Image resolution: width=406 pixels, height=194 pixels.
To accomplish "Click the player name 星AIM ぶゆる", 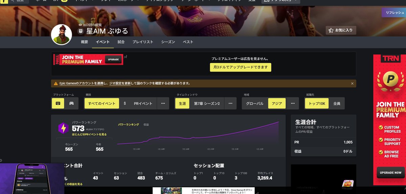I will click(x=107, y=31).
